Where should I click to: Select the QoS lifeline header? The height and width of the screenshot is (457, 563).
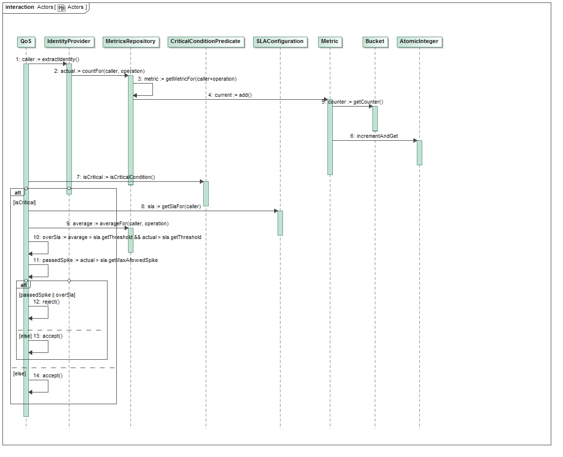25,42
